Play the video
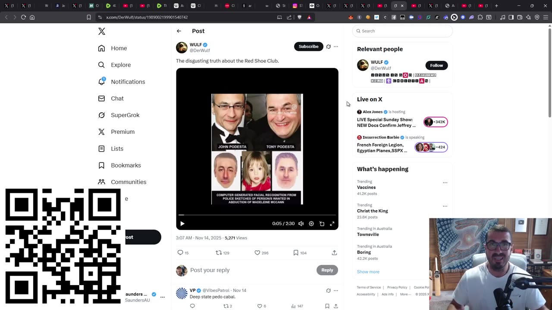The height and width of the screenshot is (310, 552). (x=182, y=223)
